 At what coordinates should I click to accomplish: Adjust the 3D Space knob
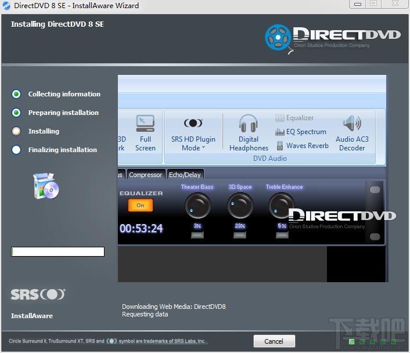[x=240, y=206]
